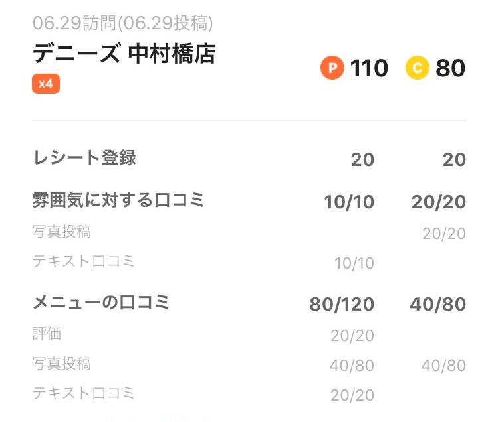The height and width of the screenshot is (422, 490).
Task: Click the 110 points total
Action: [369, 68]
